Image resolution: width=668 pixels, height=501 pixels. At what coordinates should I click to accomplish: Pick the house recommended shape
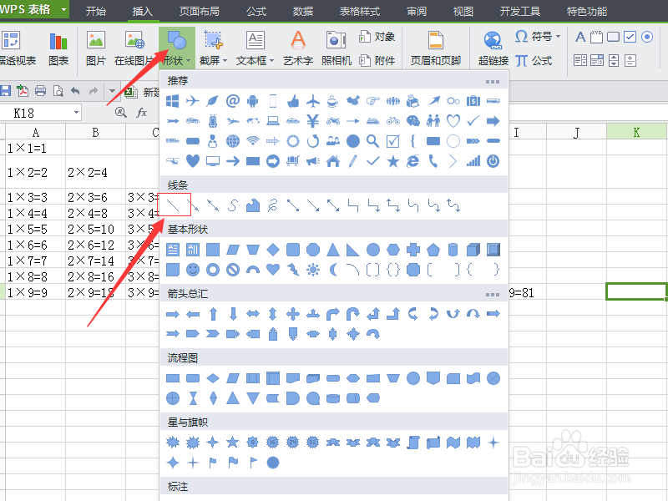(332, 161)
